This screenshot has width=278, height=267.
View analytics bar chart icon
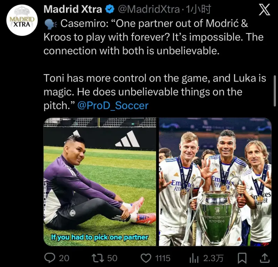[194, 258]
